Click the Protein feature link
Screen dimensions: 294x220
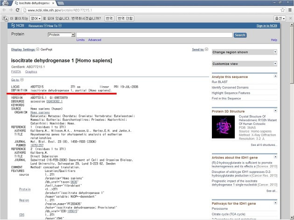pyautogui.click(x=25, y=189)
